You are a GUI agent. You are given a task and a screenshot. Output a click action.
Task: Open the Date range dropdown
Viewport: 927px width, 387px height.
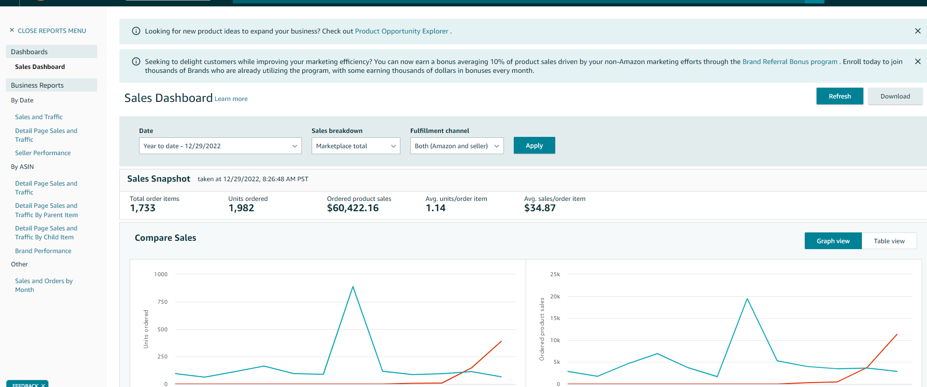tap(220, 146)
